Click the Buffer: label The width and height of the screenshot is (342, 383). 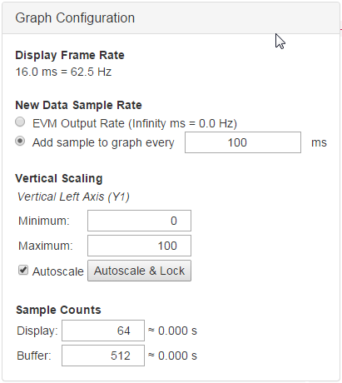coord(34,356)
